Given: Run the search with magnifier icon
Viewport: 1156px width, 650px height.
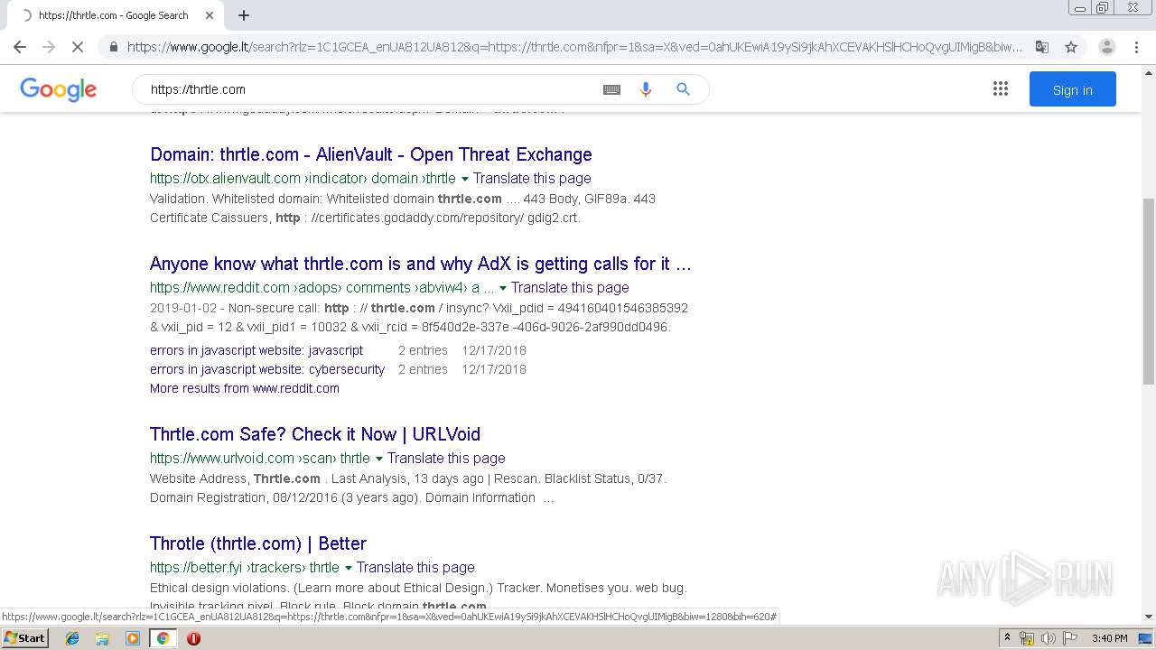Looking at the screenshot, I should pyautogui.click(x=683, y=89).
